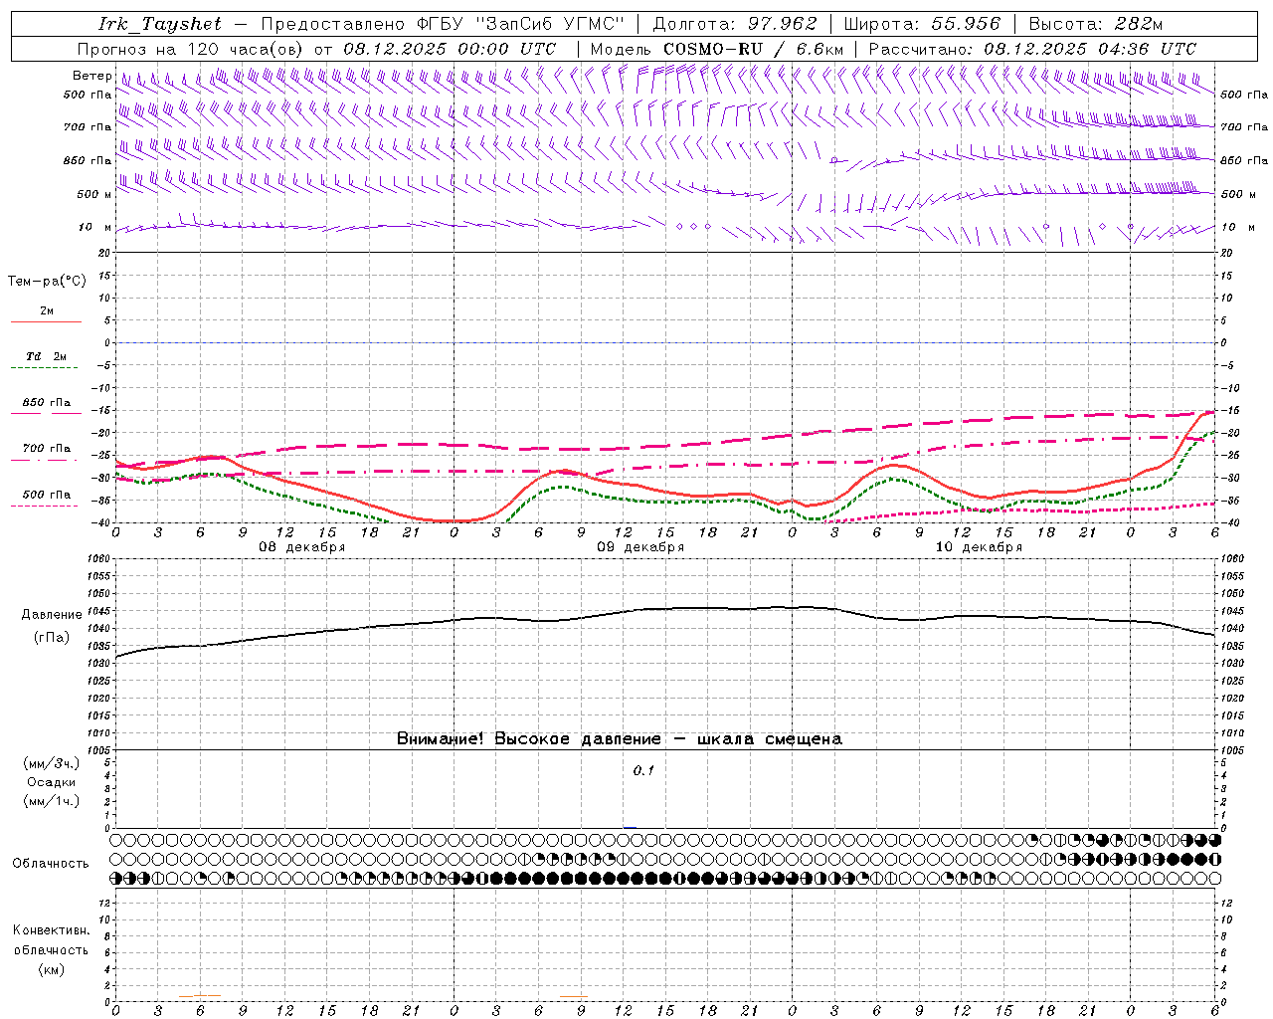Click the "Td 2м" dew point legend entry

point(47,356)
